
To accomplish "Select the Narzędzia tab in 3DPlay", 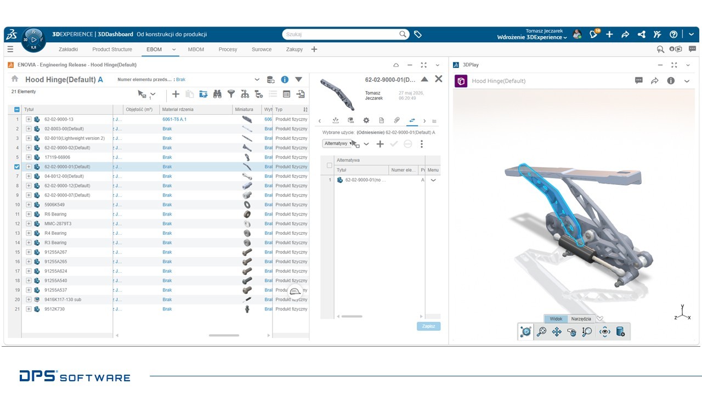I will [x=581, y=319].
